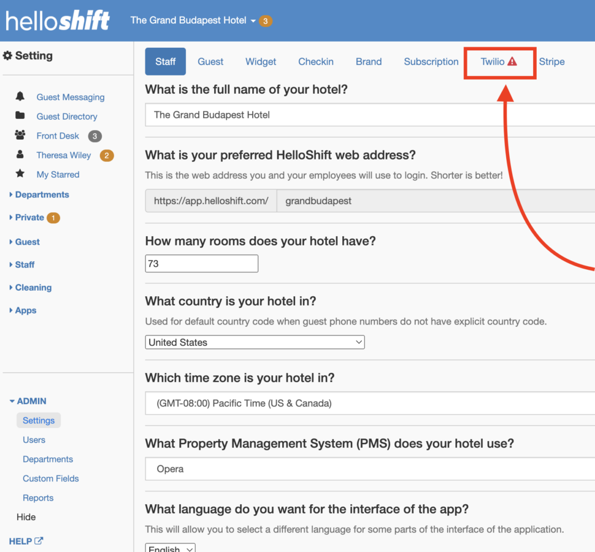Viewport: 595px width, 552px height.
Task: Click the helloshift logo
Action: 58,20
